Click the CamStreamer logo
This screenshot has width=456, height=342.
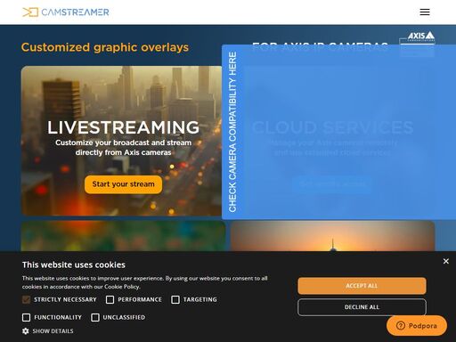point(66,12)
